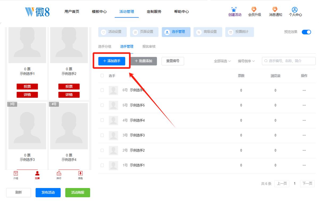Click the contestant search input field
The width and height of the screenshot is (319, 208).
point(289,61)
